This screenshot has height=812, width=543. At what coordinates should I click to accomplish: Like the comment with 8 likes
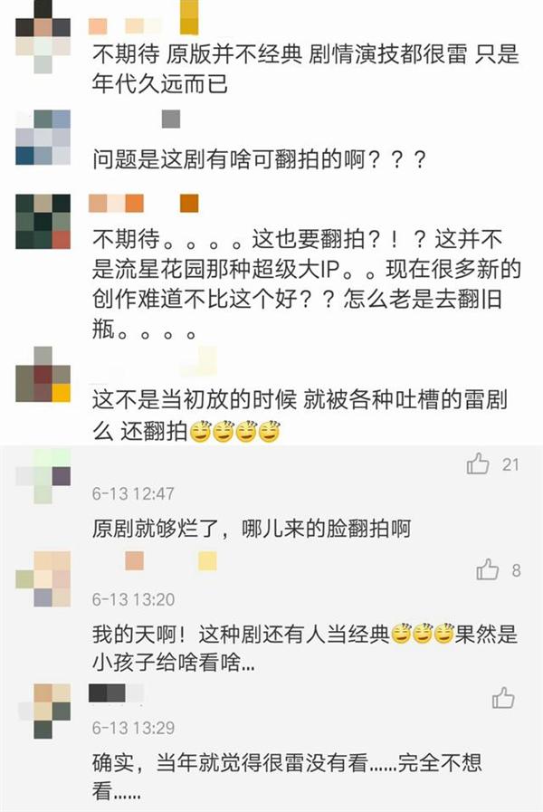click(x=487, y=569)
